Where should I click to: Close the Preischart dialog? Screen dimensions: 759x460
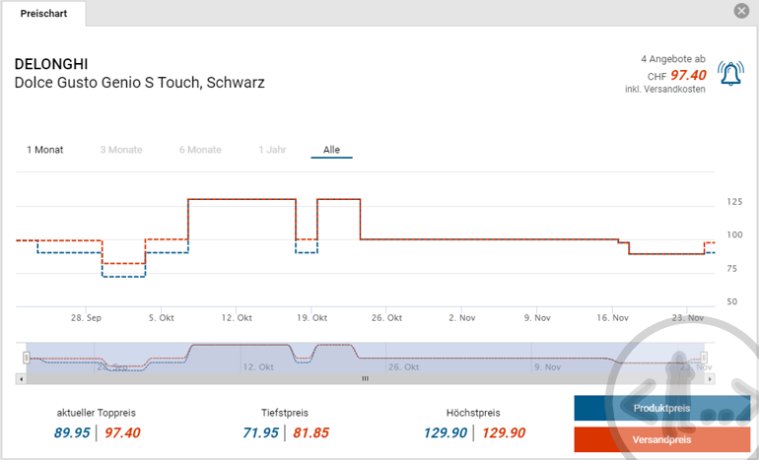(x=741, y=11)
